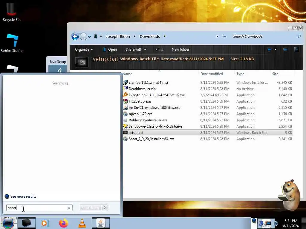Open explorer from the taskbar
Screen dimensions: 306x229
(27, 223)
